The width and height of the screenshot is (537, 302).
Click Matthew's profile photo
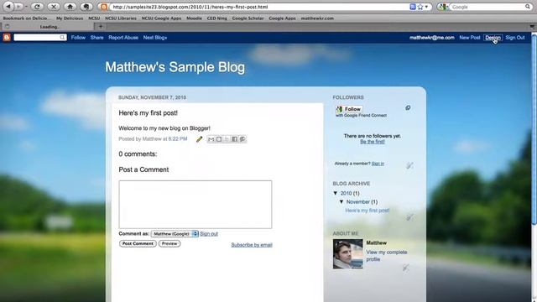(x=347, y=253)
